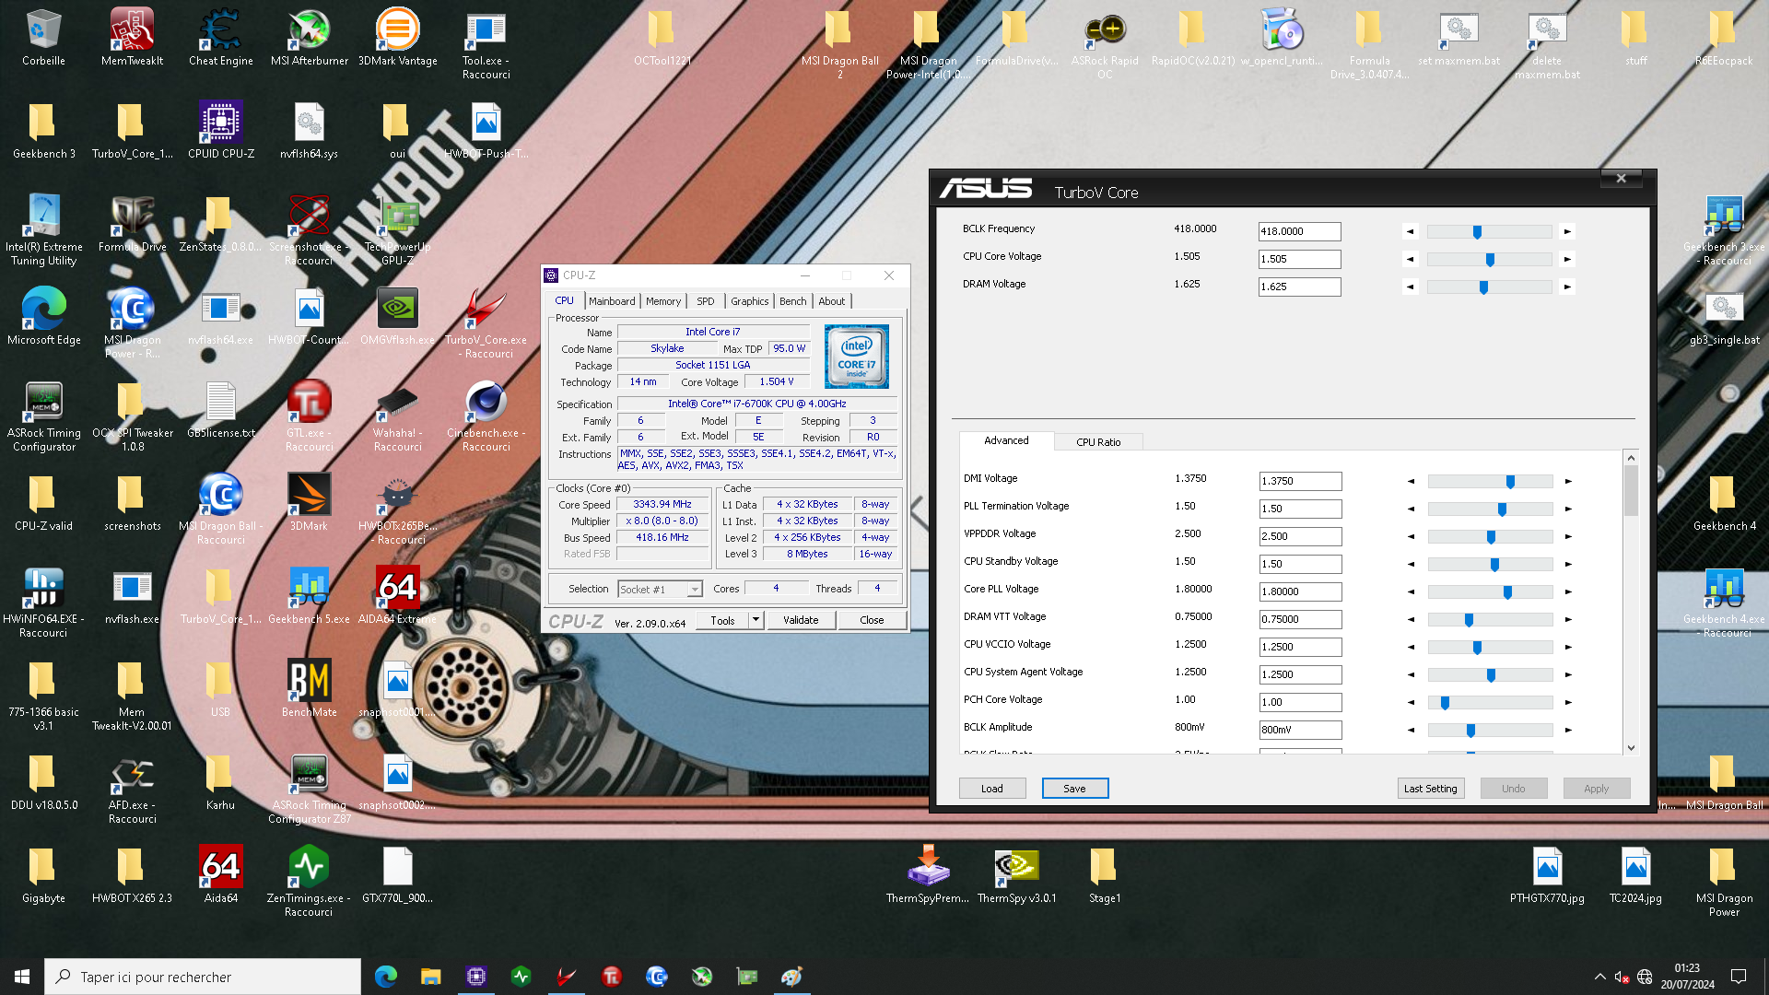Open the SPD tab in CPU-Z
This screenshot has width=1769, height=995.
pyautogui.click(x=706, y=301)
